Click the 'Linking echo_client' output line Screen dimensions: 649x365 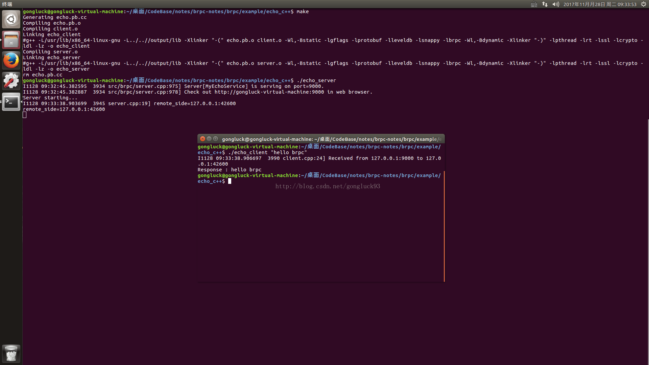[x=52, y=34]
